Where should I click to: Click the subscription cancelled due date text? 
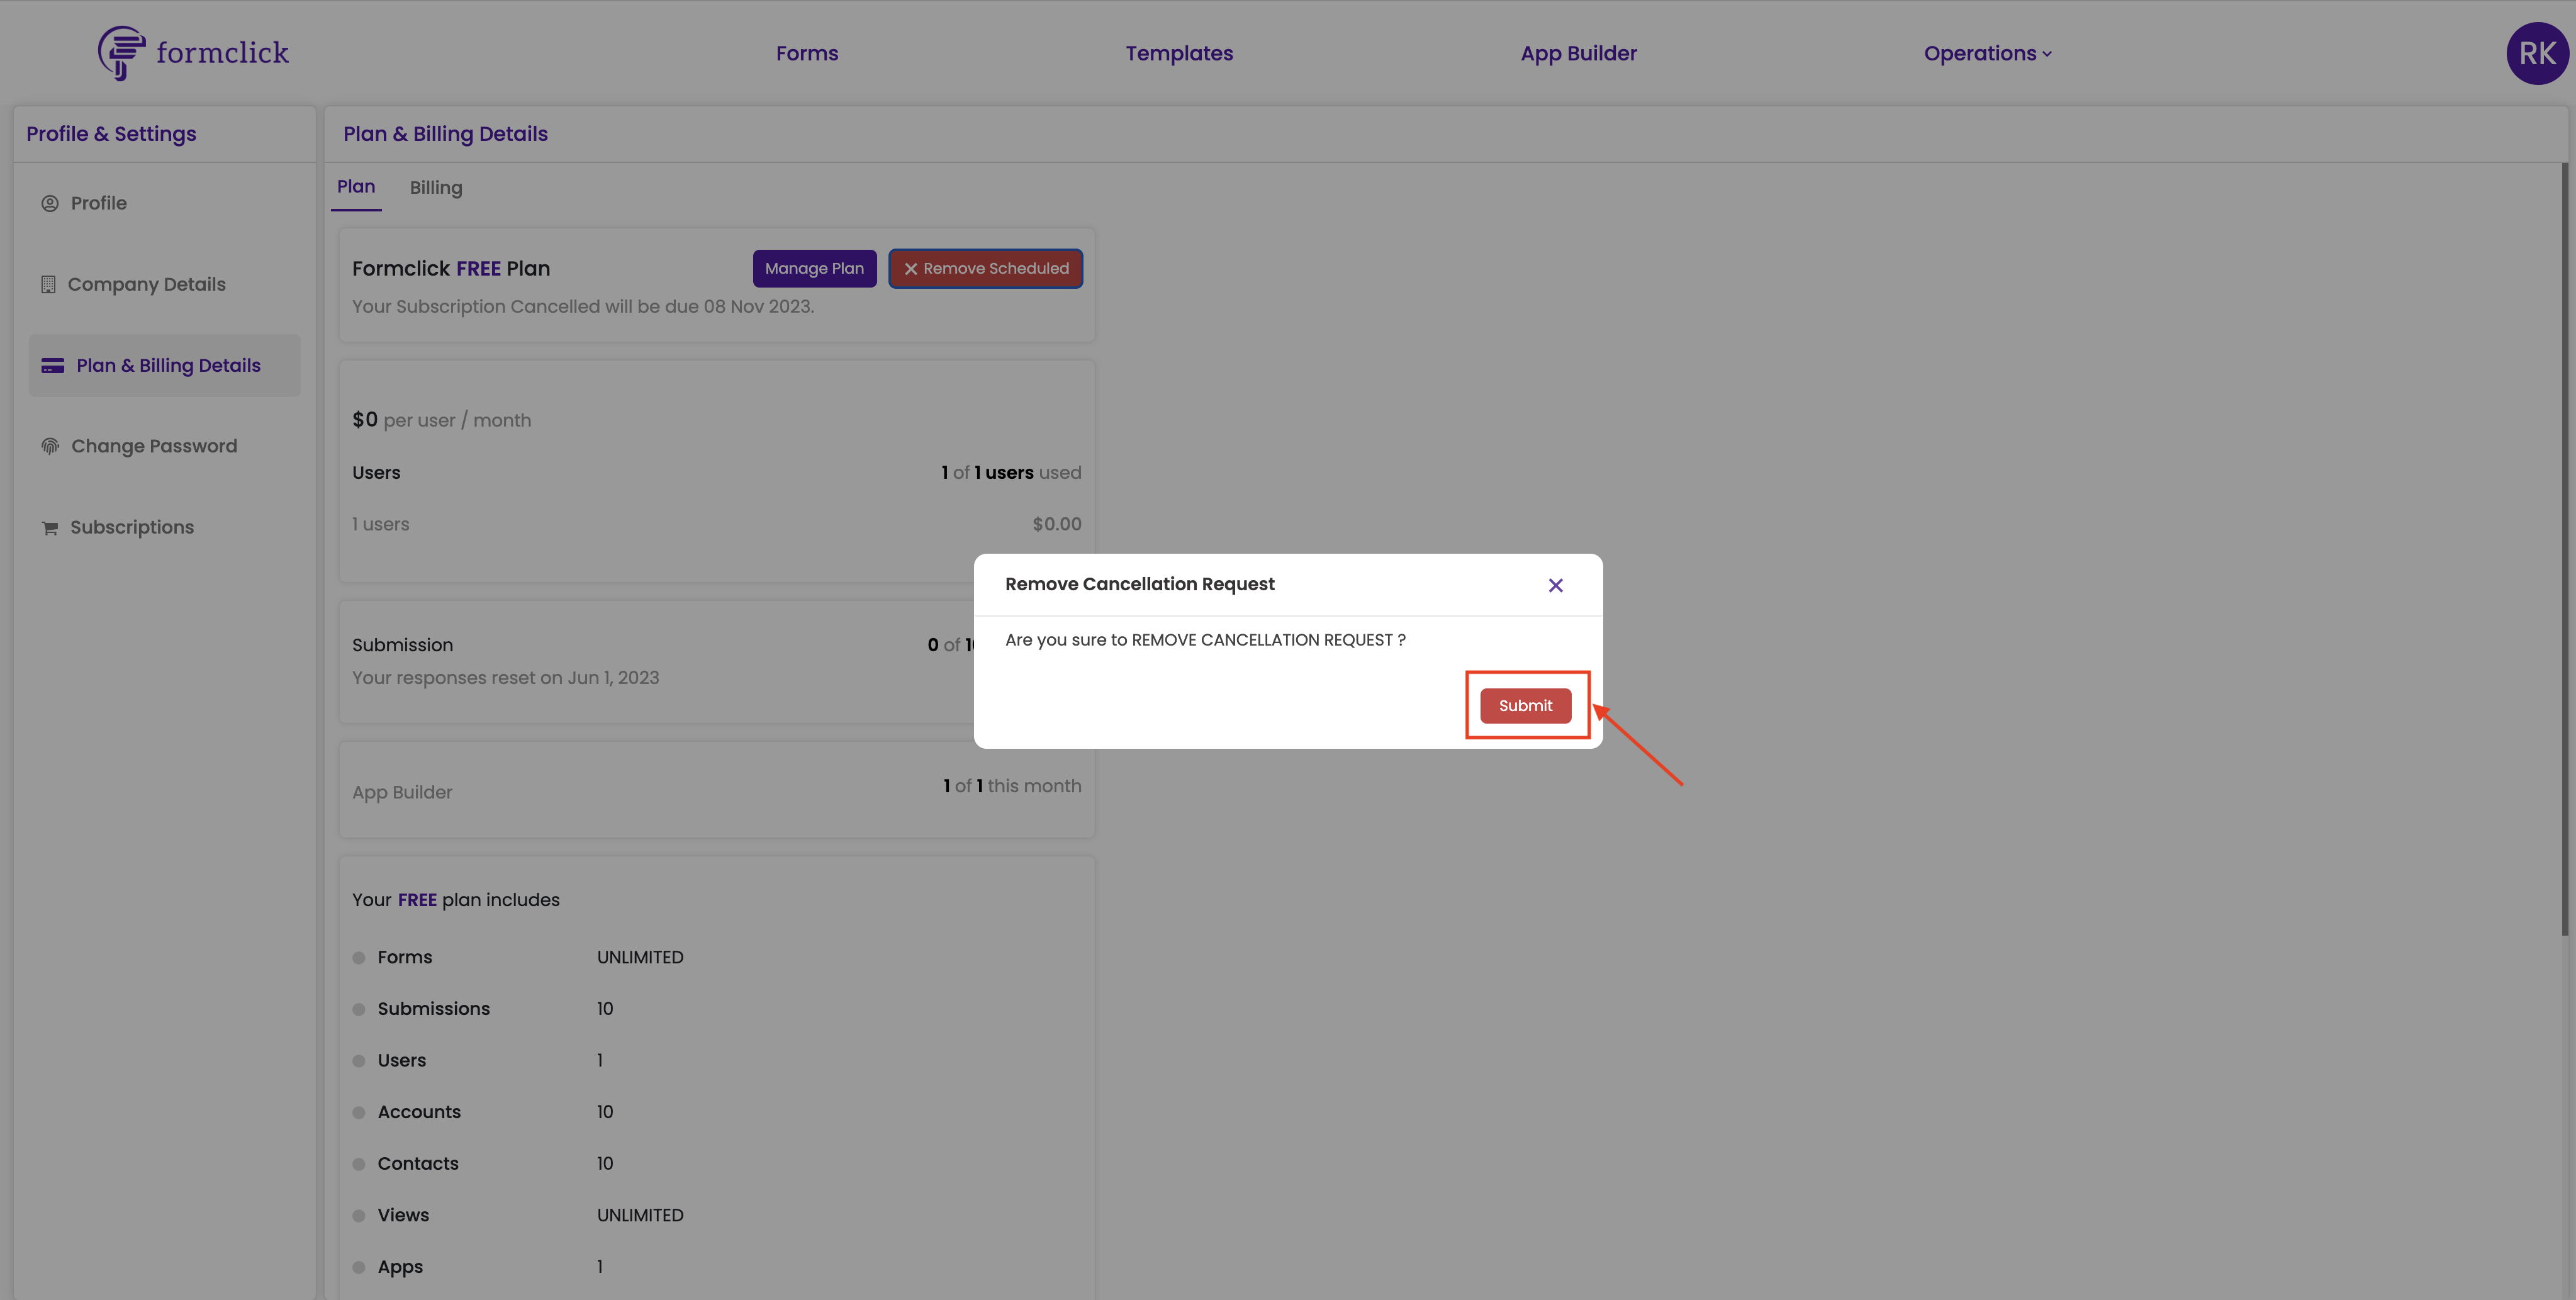pos(583,307)
